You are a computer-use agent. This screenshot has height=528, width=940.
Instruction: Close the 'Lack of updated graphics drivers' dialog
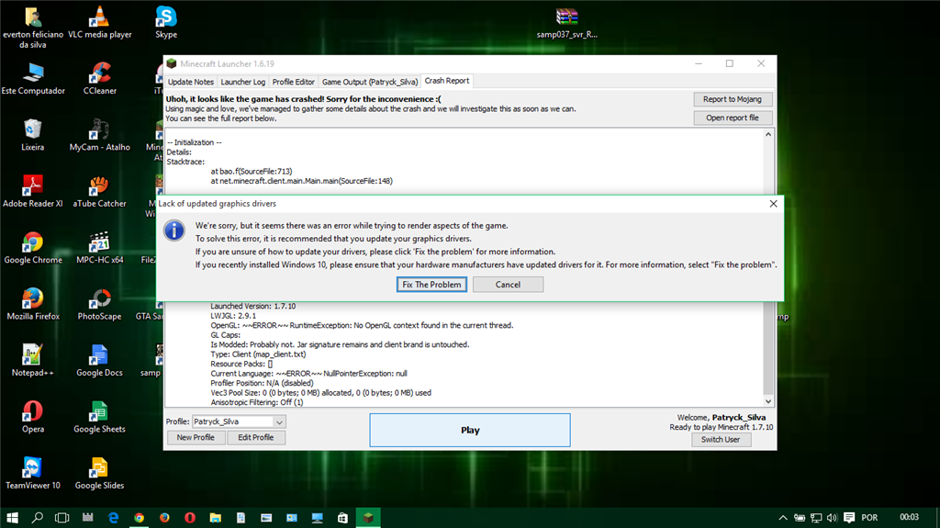click(773, 204)
